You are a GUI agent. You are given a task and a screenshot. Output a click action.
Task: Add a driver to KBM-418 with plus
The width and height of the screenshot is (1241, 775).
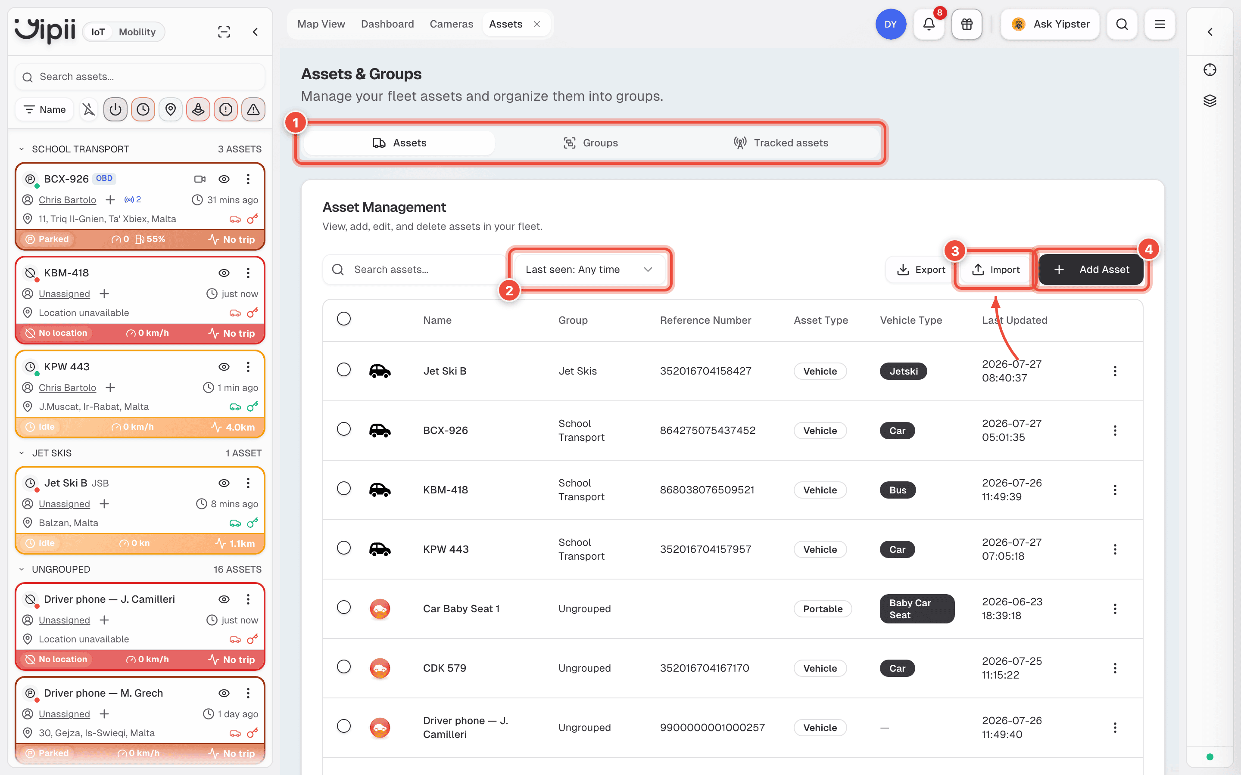104,294
